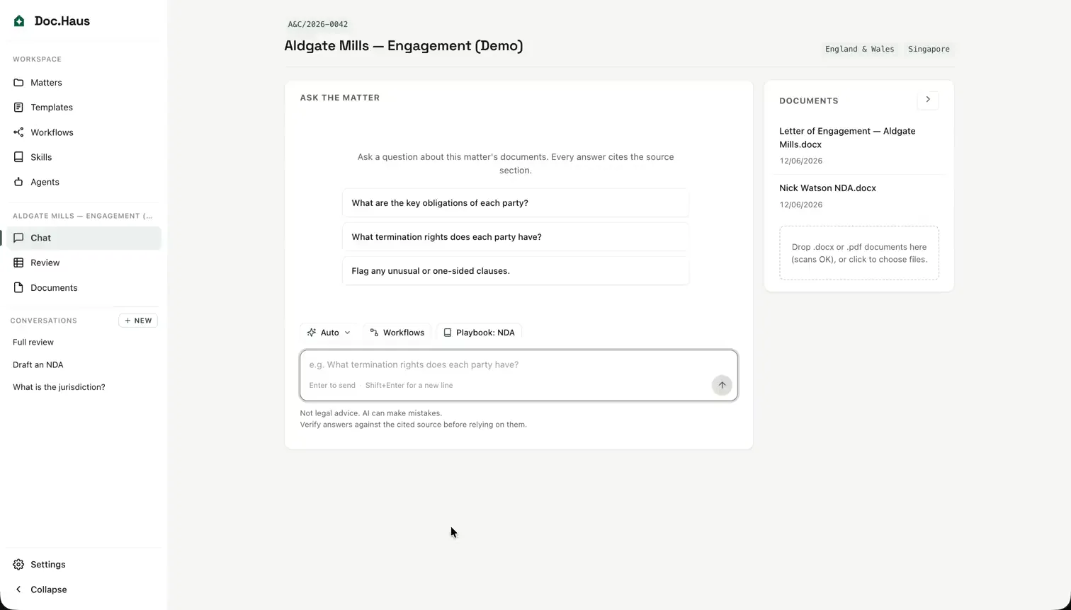This screenshot has width=1071, height=610.
Task: Send the message with the arrow-up button
Action: (x=722, y=385)
